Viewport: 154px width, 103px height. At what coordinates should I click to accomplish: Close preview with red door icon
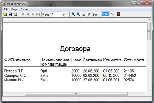click(x=118, y=14)
